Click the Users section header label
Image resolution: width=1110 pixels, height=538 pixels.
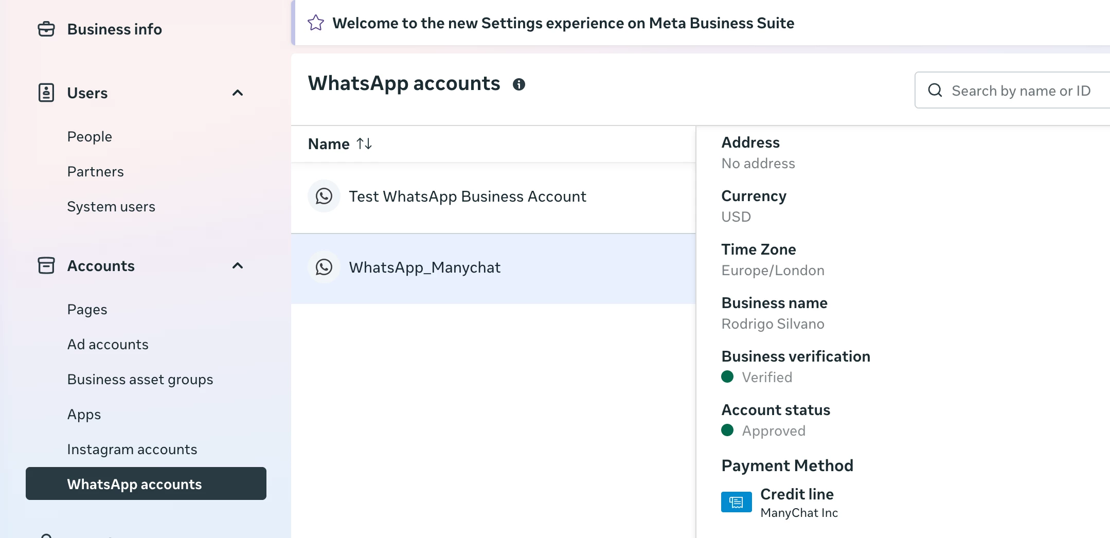(x=87, y=93)
